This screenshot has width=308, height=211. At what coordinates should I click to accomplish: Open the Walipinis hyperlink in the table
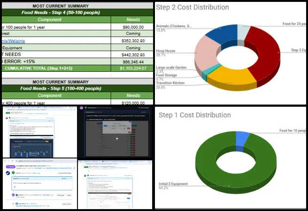[x=13, y=41]
